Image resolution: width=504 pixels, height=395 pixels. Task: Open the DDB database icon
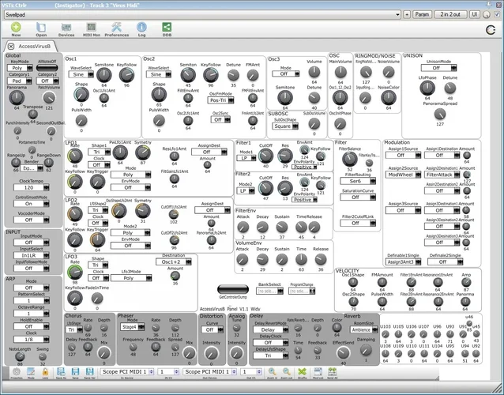[x=167, y=29]
